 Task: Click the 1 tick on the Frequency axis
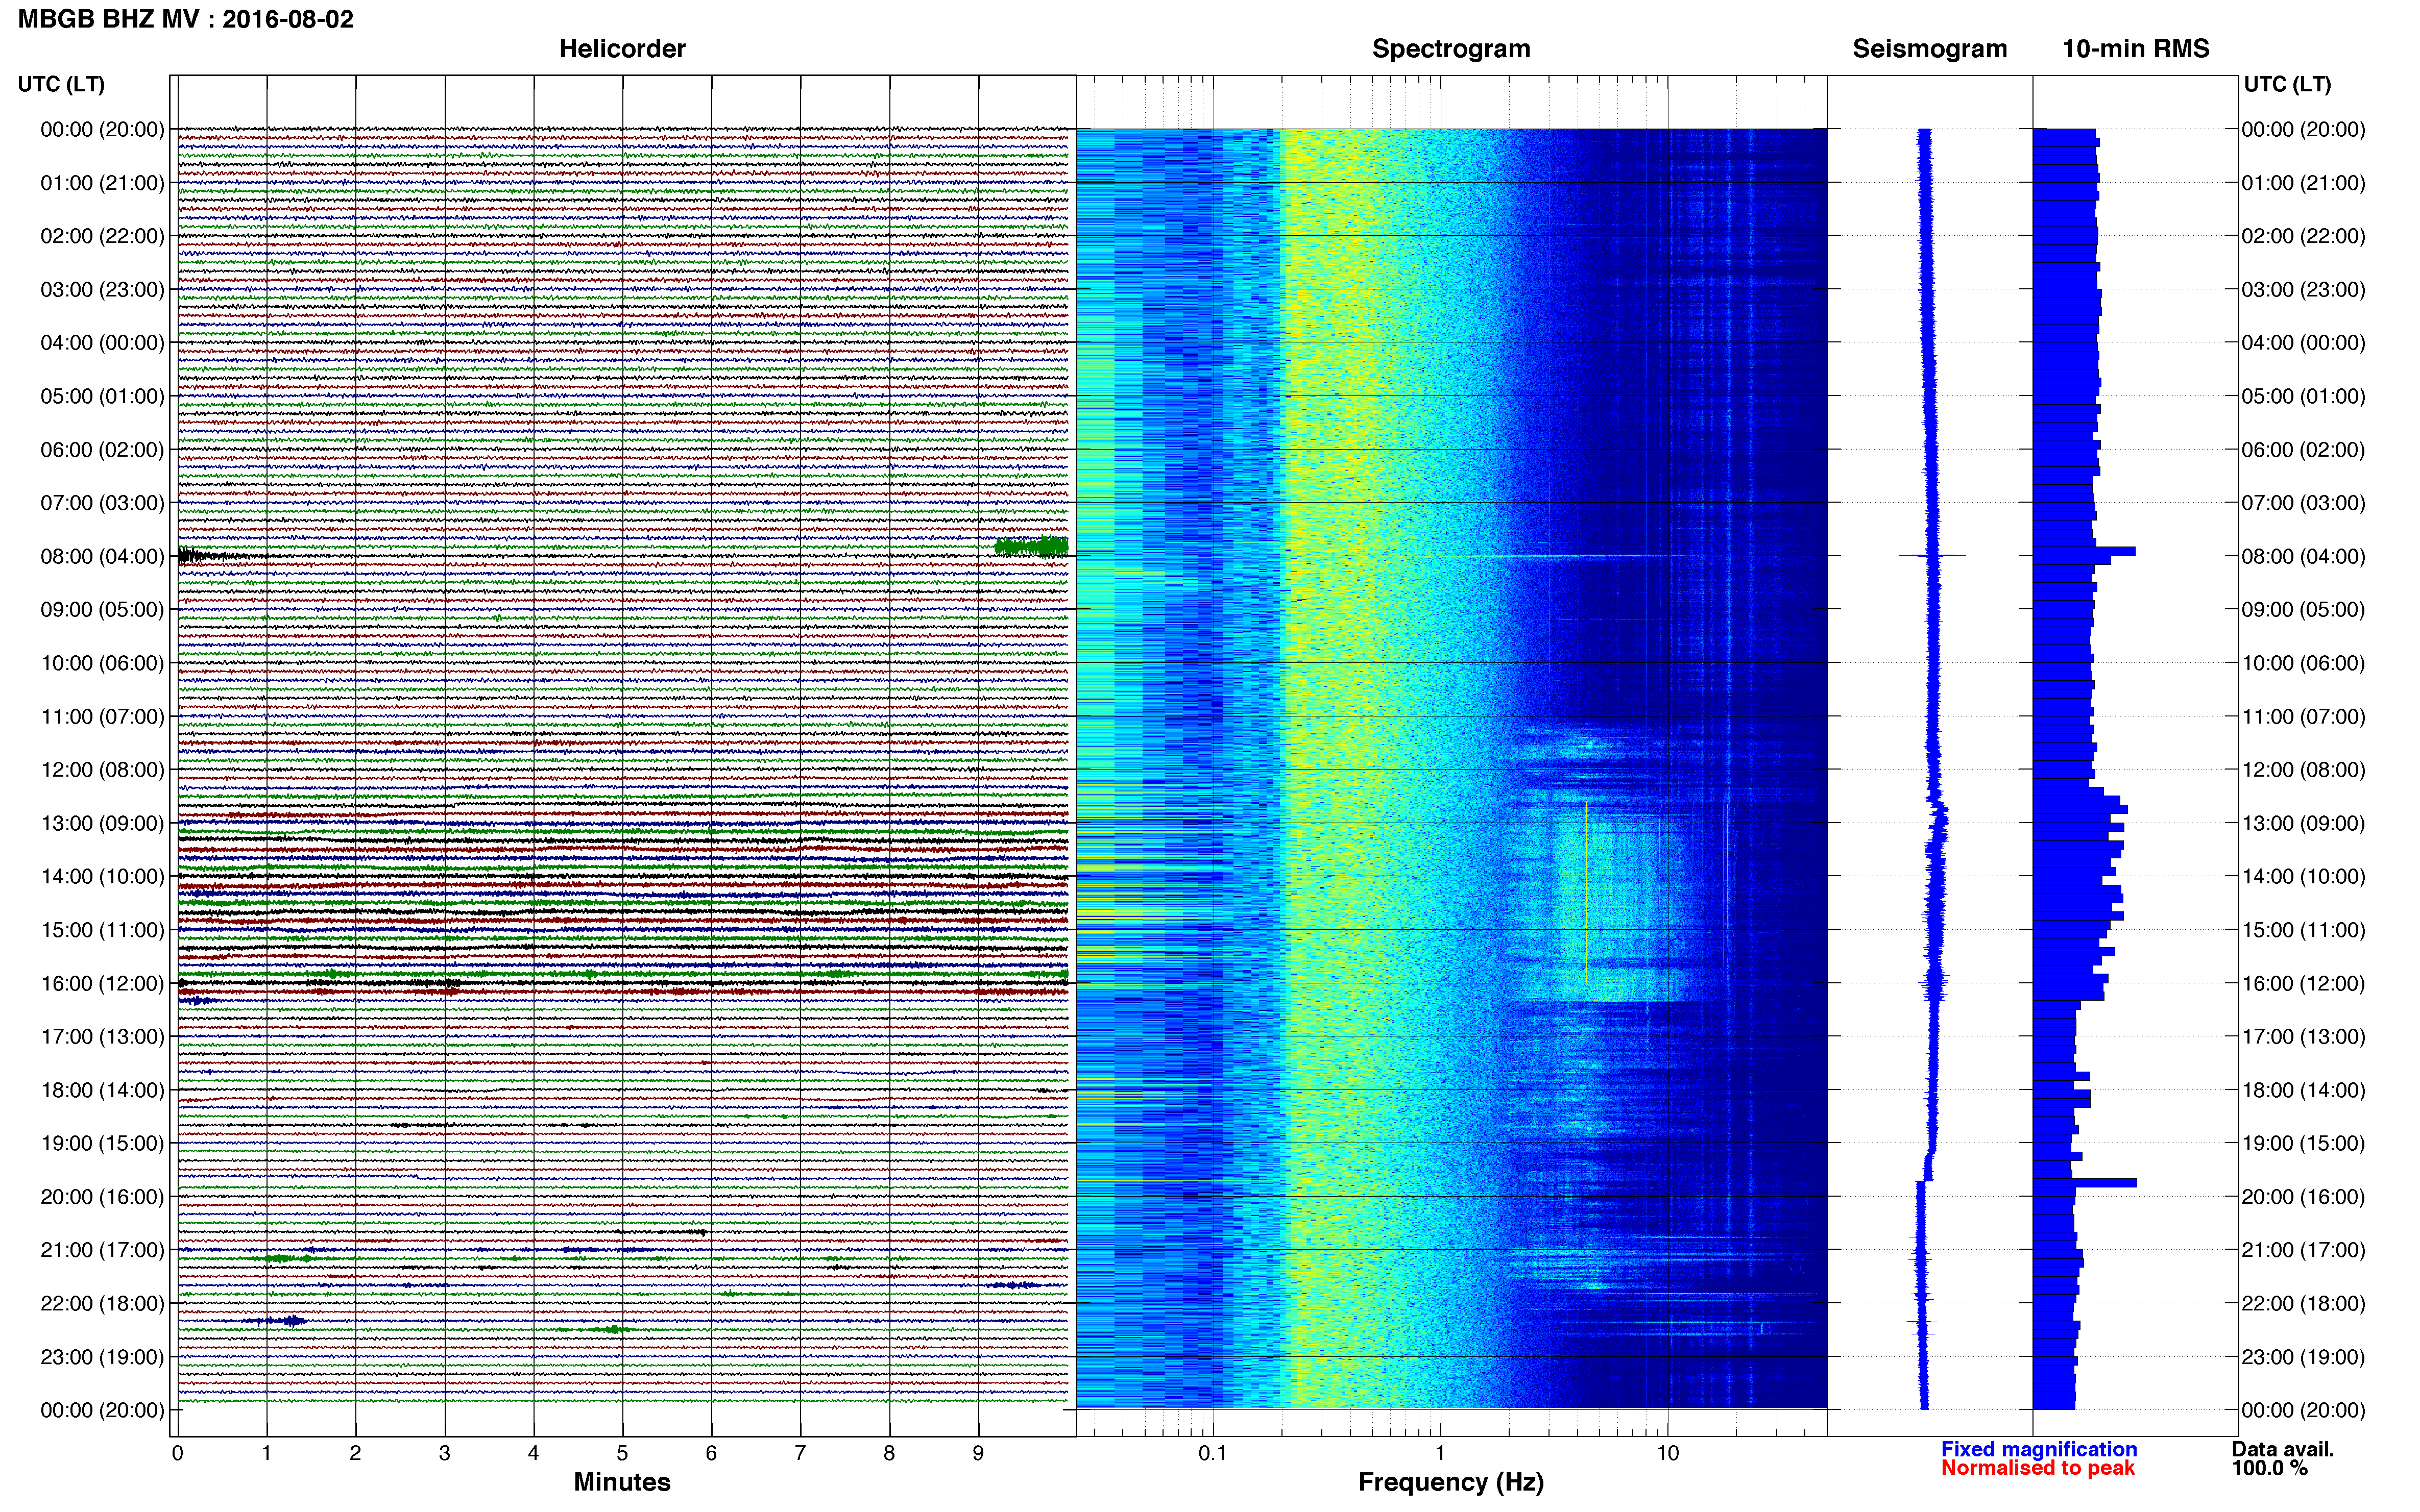(1440, 1453)
